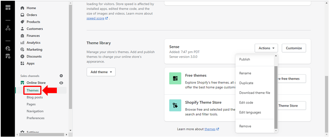Choose Publish from Actions menu

click(245, 59)
